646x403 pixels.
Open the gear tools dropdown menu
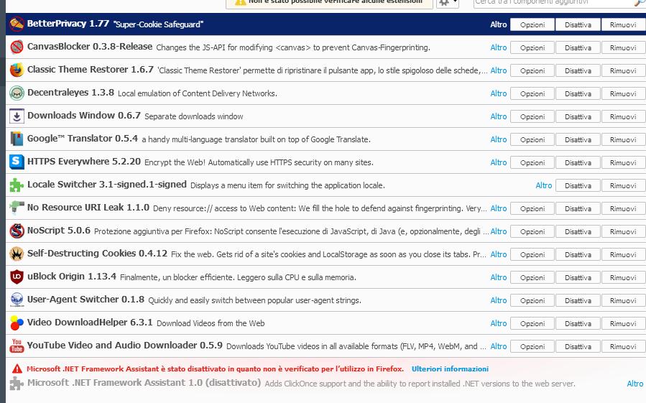click(x=448, y=3)
